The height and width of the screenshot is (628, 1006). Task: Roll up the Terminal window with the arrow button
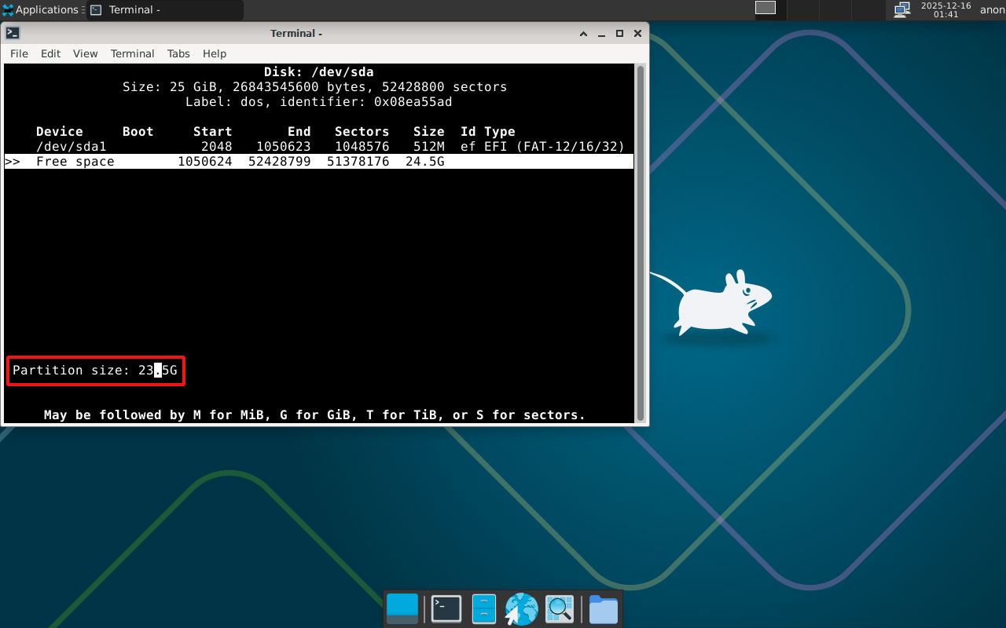[x=583, y=33]
